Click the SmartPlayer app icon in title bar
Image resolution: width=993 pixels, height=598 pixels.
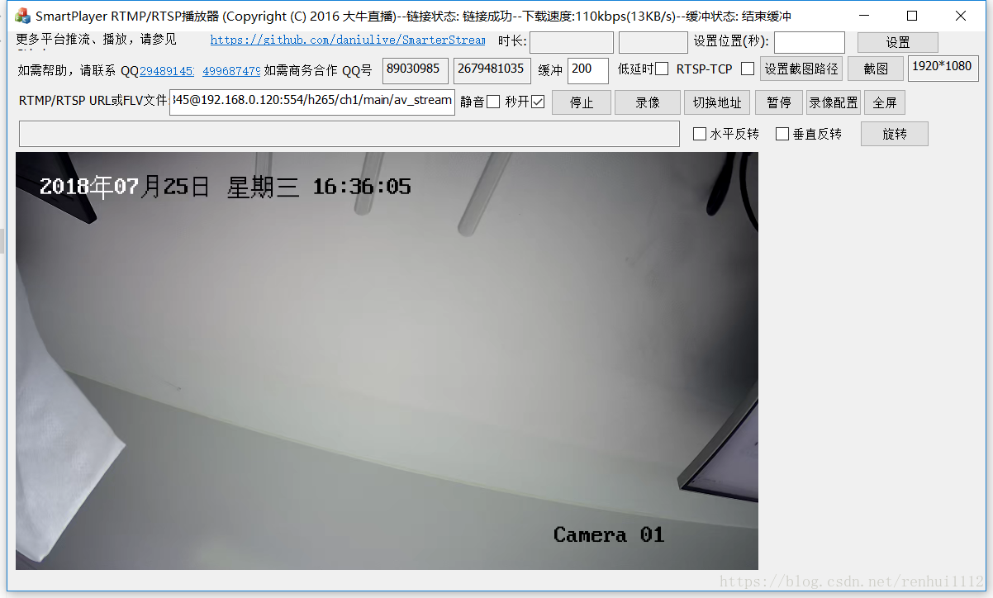pos(22,16)
